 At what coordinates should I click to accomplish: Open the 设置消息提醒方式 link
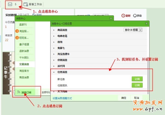click(x=62, y=98)
